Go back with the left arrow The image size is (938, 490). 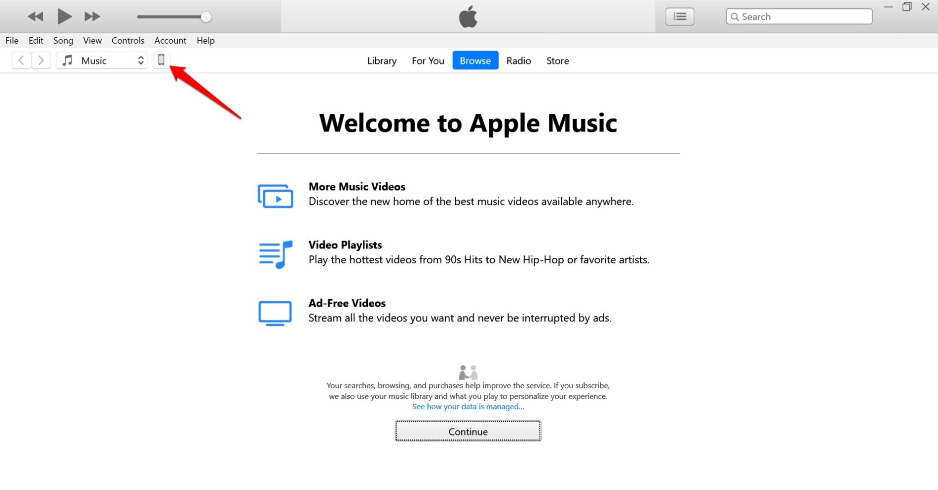[x=21, y=61]
